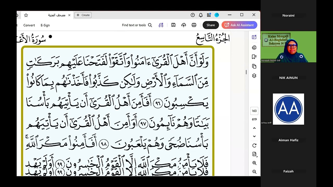The width and height of the screenshot is (333, 187).
Task: Open the bookmarks panel icon
Action: 254,57
